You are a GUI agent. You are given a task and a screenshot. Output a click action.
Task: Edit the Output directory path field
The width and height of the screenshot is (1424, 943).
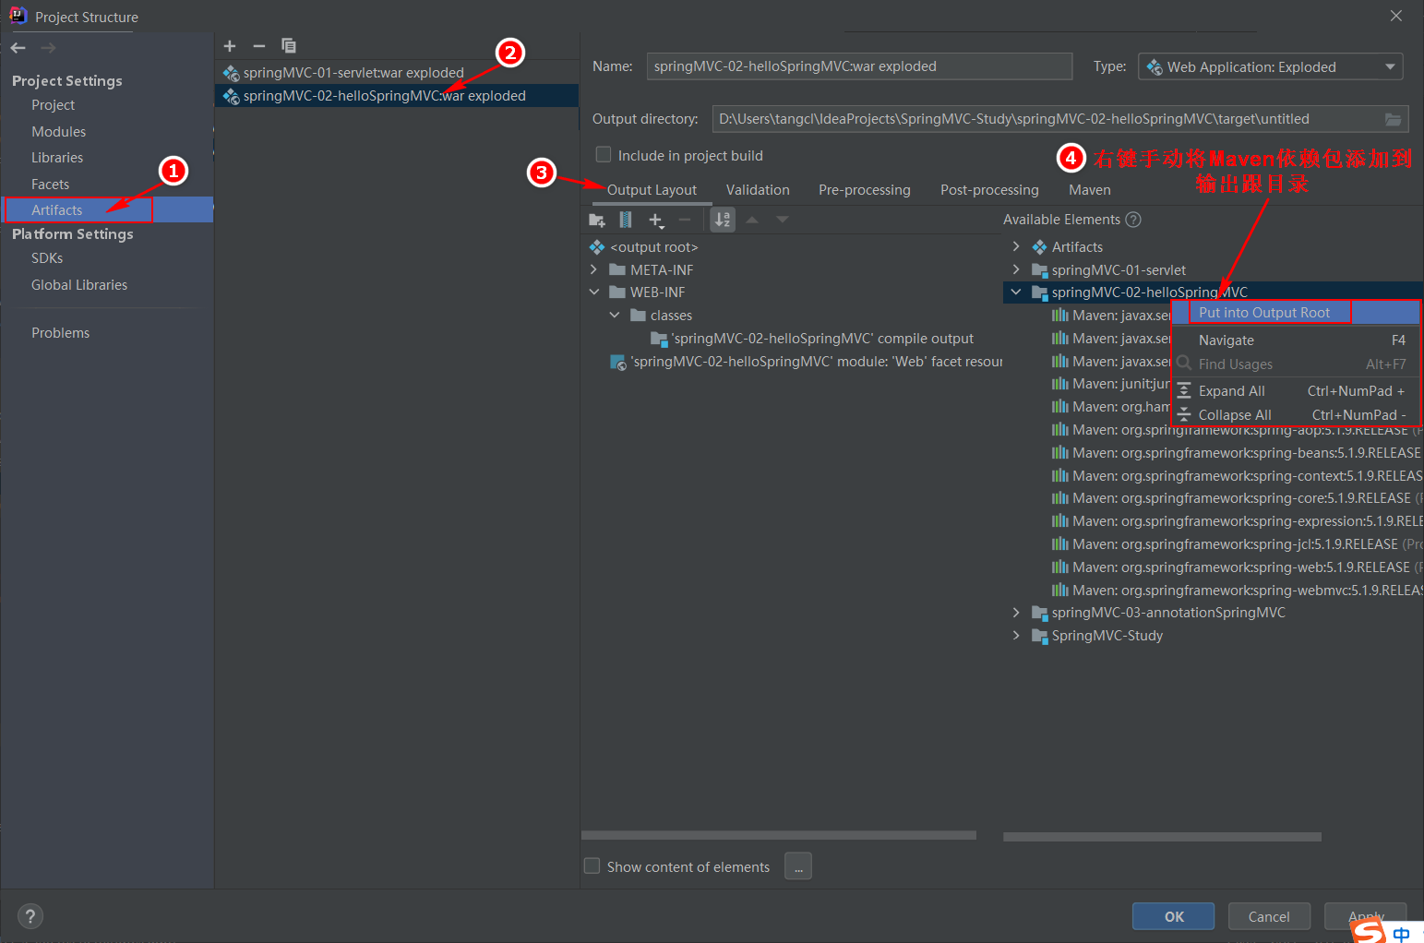pos(1047,119)
